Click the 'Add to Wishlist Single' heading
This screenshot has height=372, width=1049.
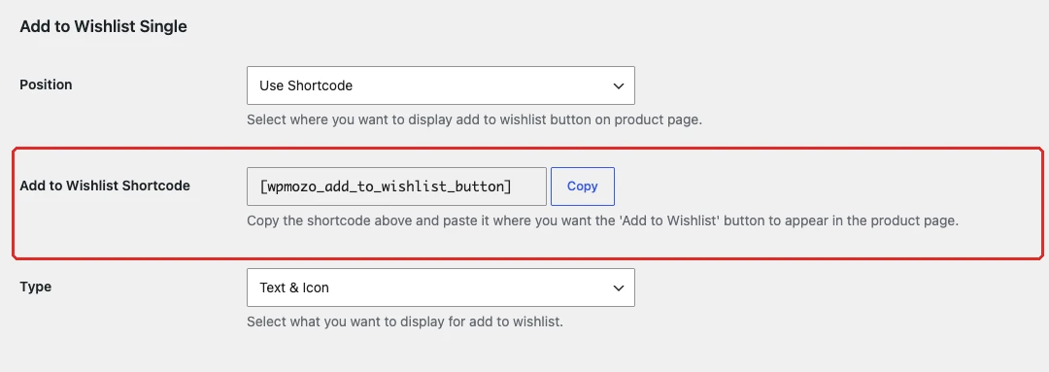click(x=103, y=27)
